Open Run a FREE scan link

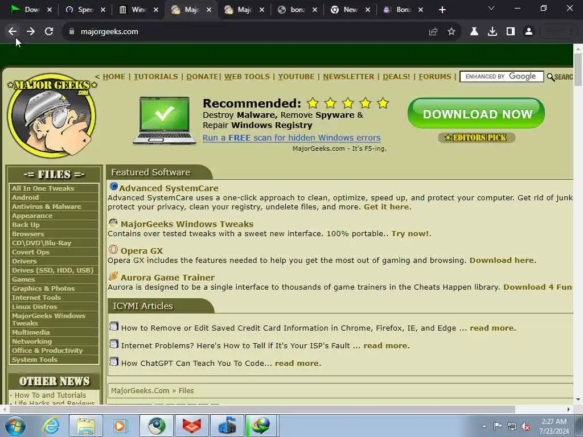291,138
